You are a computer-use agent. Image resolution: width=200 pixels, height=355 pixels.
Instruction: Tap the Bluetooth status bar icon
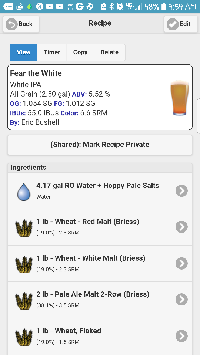point(111,7)
